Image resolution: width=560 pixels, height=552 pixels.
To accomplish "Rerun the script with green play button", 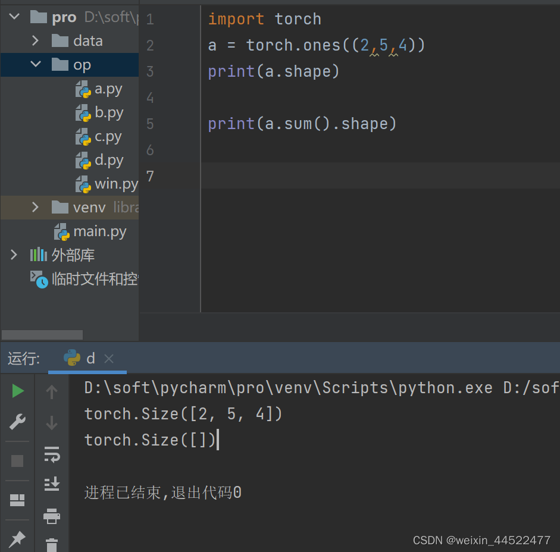I will coord(17,391).
